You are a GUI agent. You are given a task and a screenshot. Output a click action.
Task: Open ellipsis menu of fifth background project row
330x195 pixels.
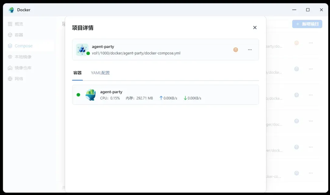311,147
